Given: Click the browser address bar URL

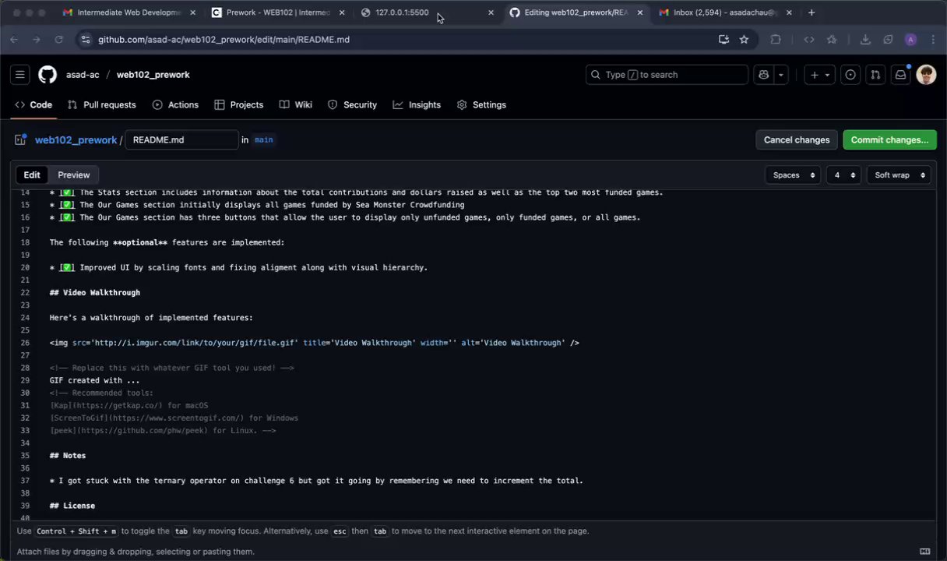Looking at the screenshot, I should coord(224,40).
